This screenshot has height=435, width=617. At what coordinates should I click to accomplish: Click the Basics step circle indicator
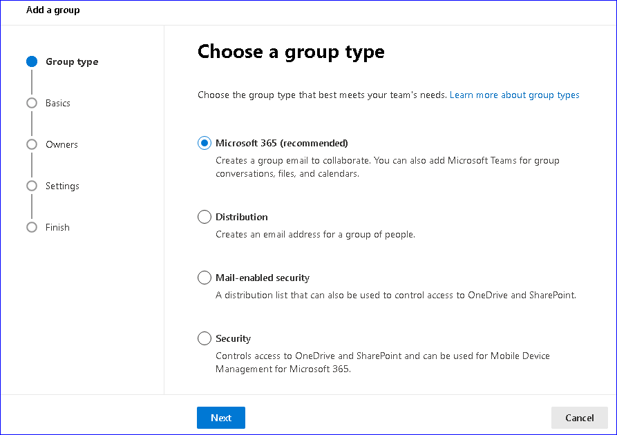(x=32, y=103)
